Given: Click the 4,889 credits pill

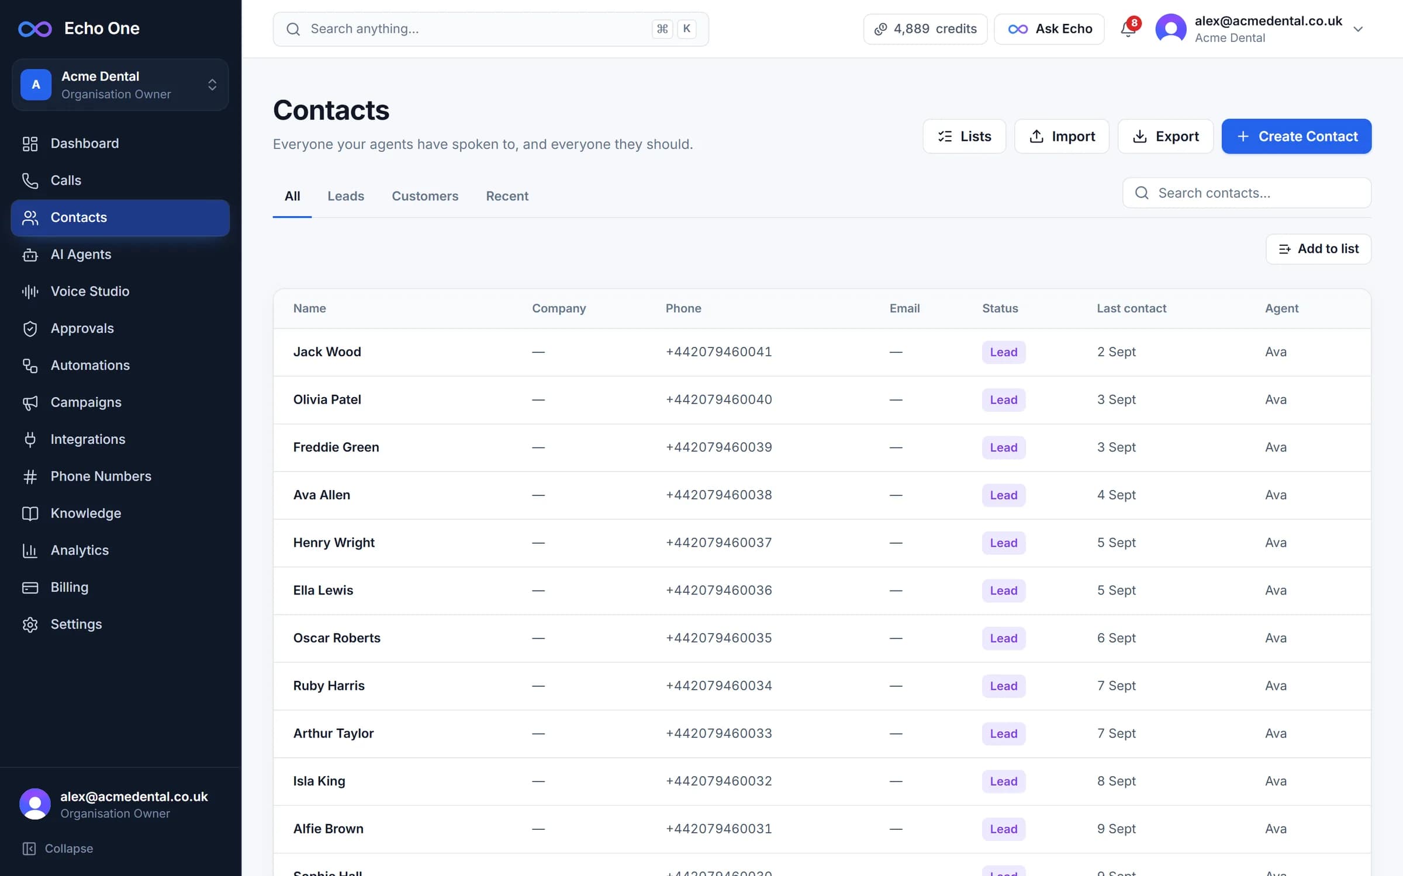Looking at the screenshot, I should coord(925,29).
